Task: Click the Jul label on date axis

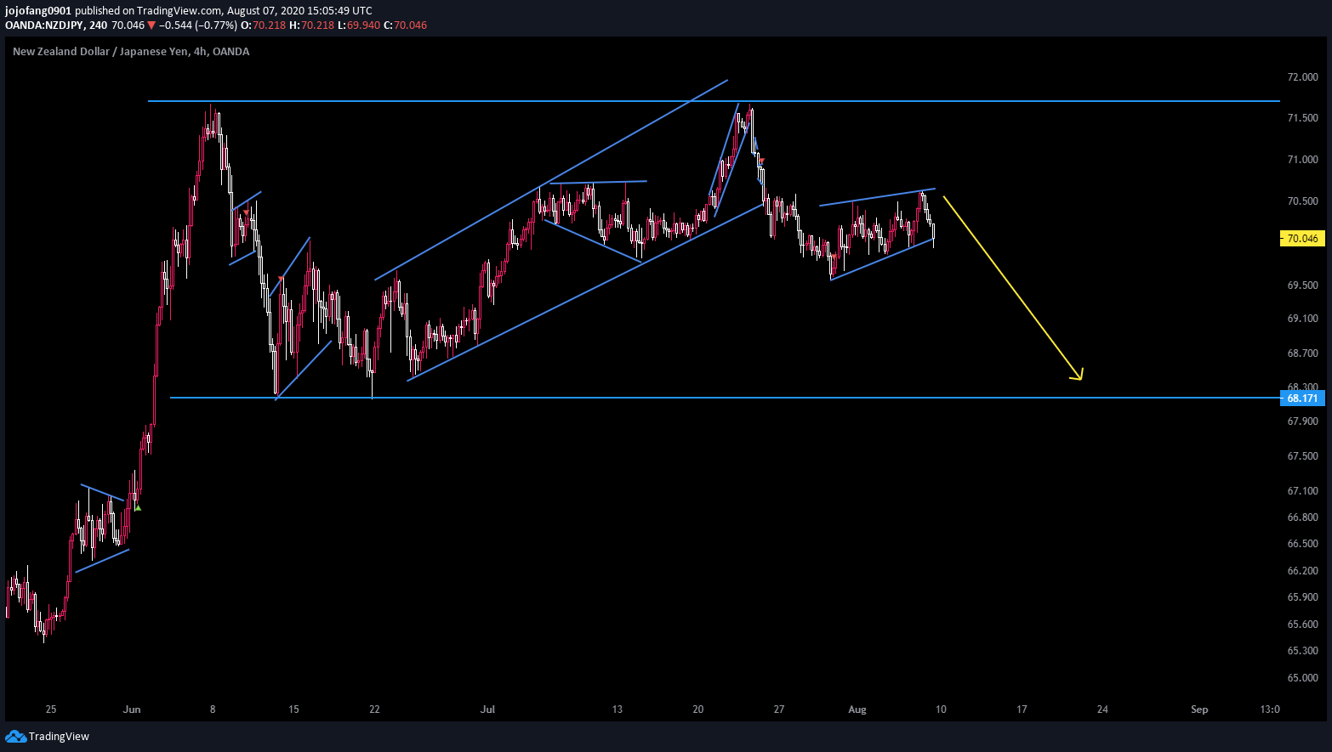Action: tap(487, 710)
